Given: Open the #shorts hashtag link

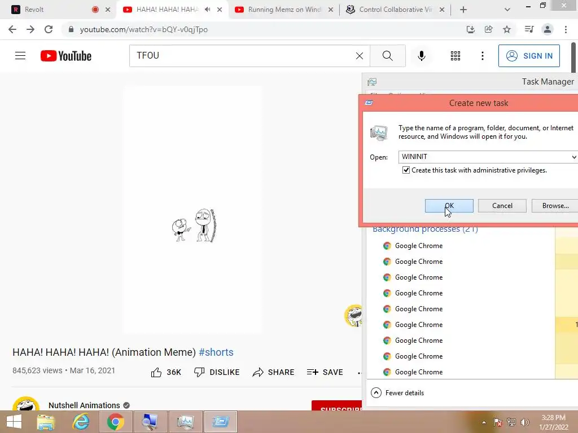Looking at the screenshot, I should (x=216, y=352).
